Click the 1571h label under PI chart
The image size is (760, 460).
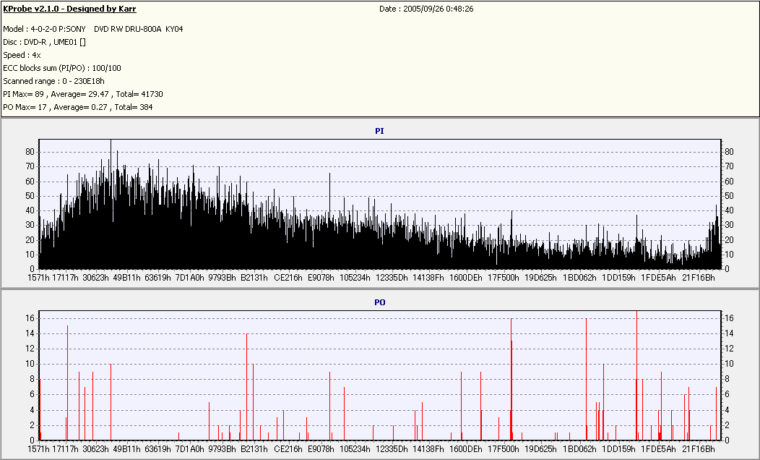coord(38,278)
